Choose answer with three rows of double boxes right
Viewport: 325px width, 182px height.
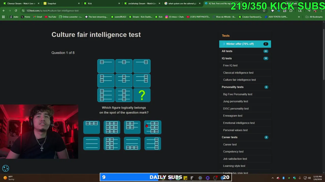tap(153, 127)
